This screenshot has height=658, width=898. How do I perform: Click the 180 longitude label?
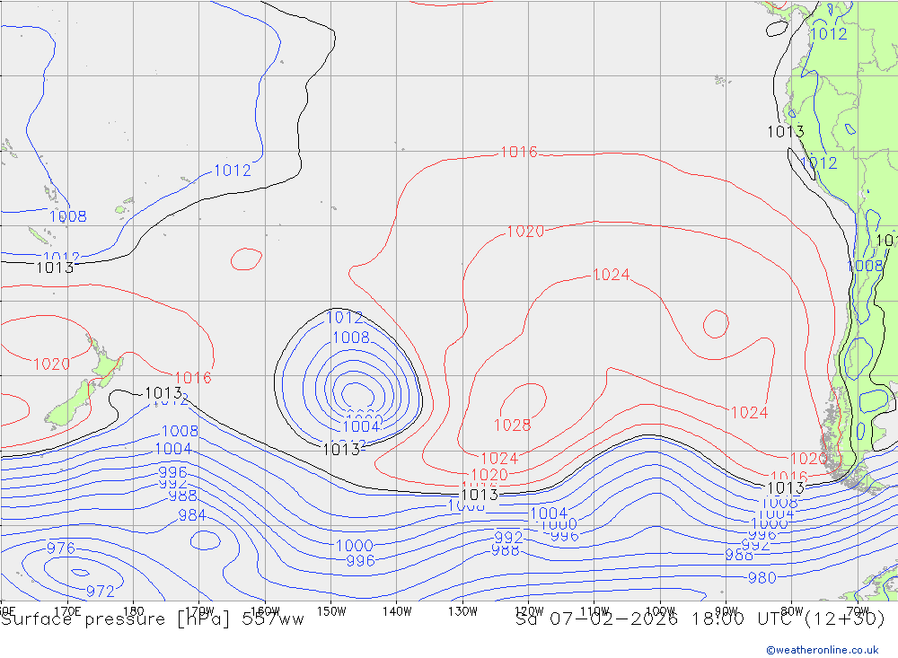(x=134, y=611)
